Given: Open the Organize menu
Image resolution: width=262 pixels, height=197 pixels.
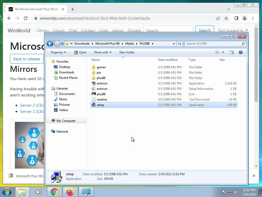Looking at the screenshot, I should tap(58, 52).
